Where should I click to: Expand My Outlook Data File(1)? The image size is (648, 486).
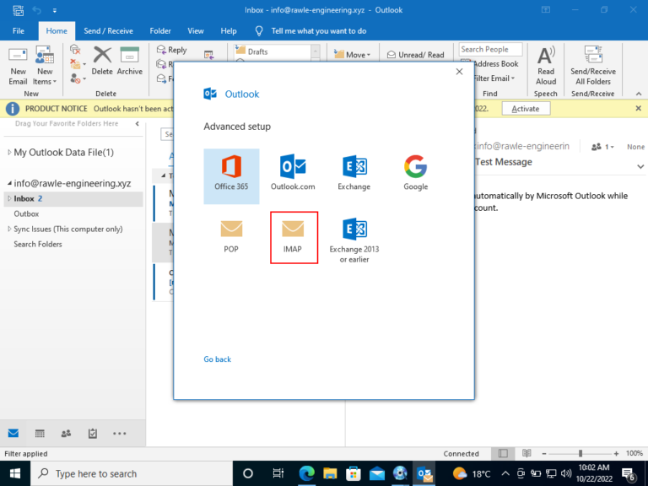click(9, 153)
